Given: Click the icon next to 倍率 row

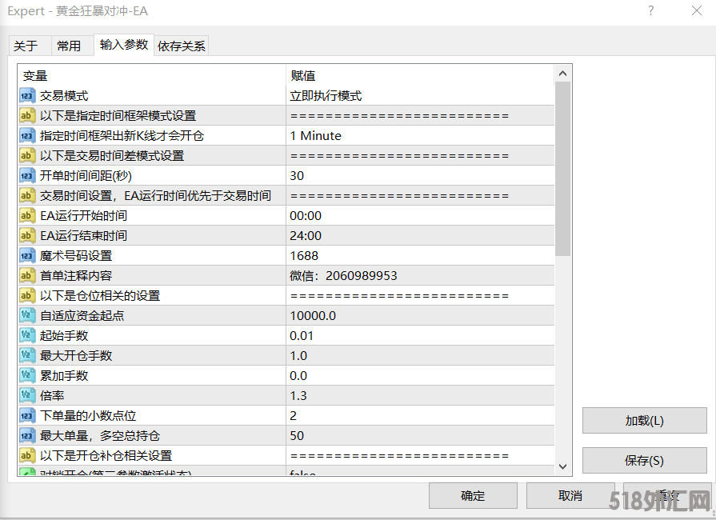Looking at the screenshot, I should point(27,396).
